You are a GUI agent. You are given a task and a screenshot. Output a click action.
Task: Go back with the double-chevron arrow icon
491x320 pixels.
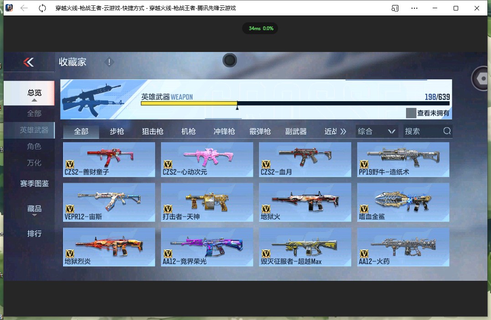point(29,62)
